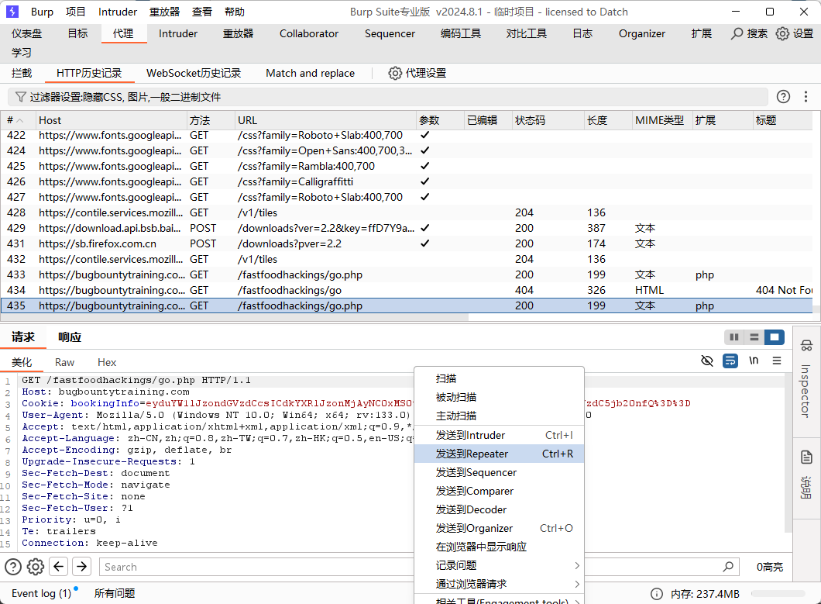Toggle hide non-printable characters eye icon
Image resolution: width=821 pixels, height=604 pixels.
pyautogui.click(x=707, y=361)
